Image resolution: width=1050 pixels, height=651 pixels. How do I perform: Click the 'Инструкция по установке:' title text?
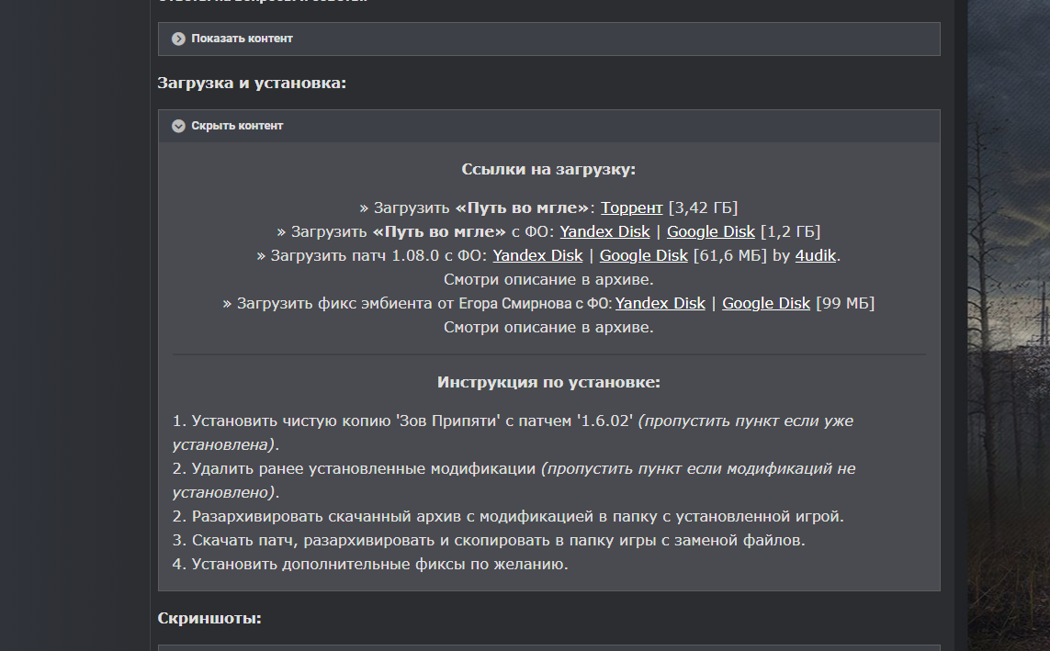(548, 382)
